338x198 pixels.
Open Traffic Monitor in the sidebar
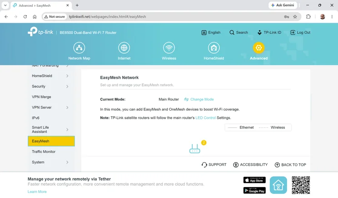(44, 152)
